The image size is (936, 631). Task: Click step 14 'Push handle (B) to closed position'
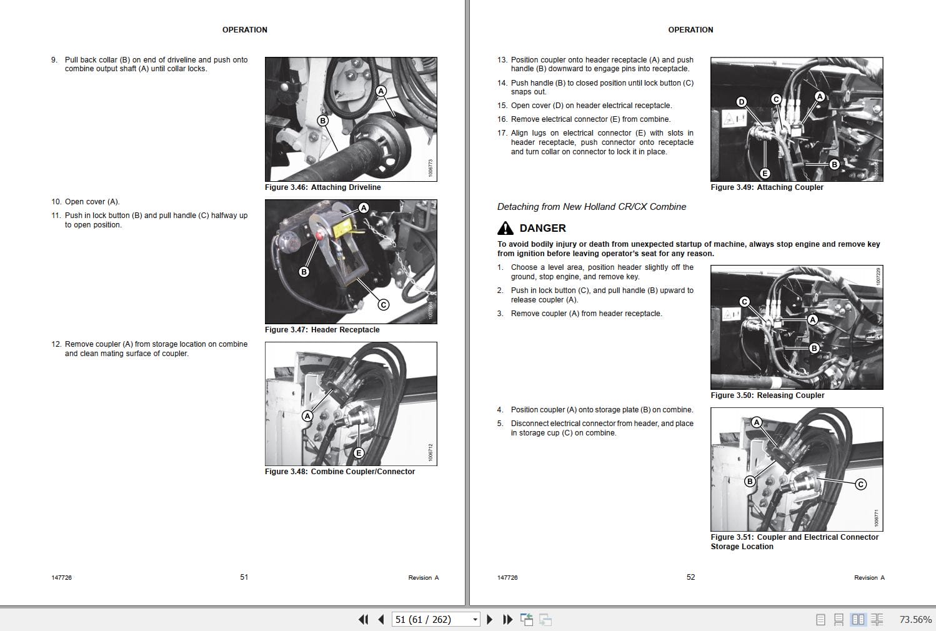(x=602, y=87)
